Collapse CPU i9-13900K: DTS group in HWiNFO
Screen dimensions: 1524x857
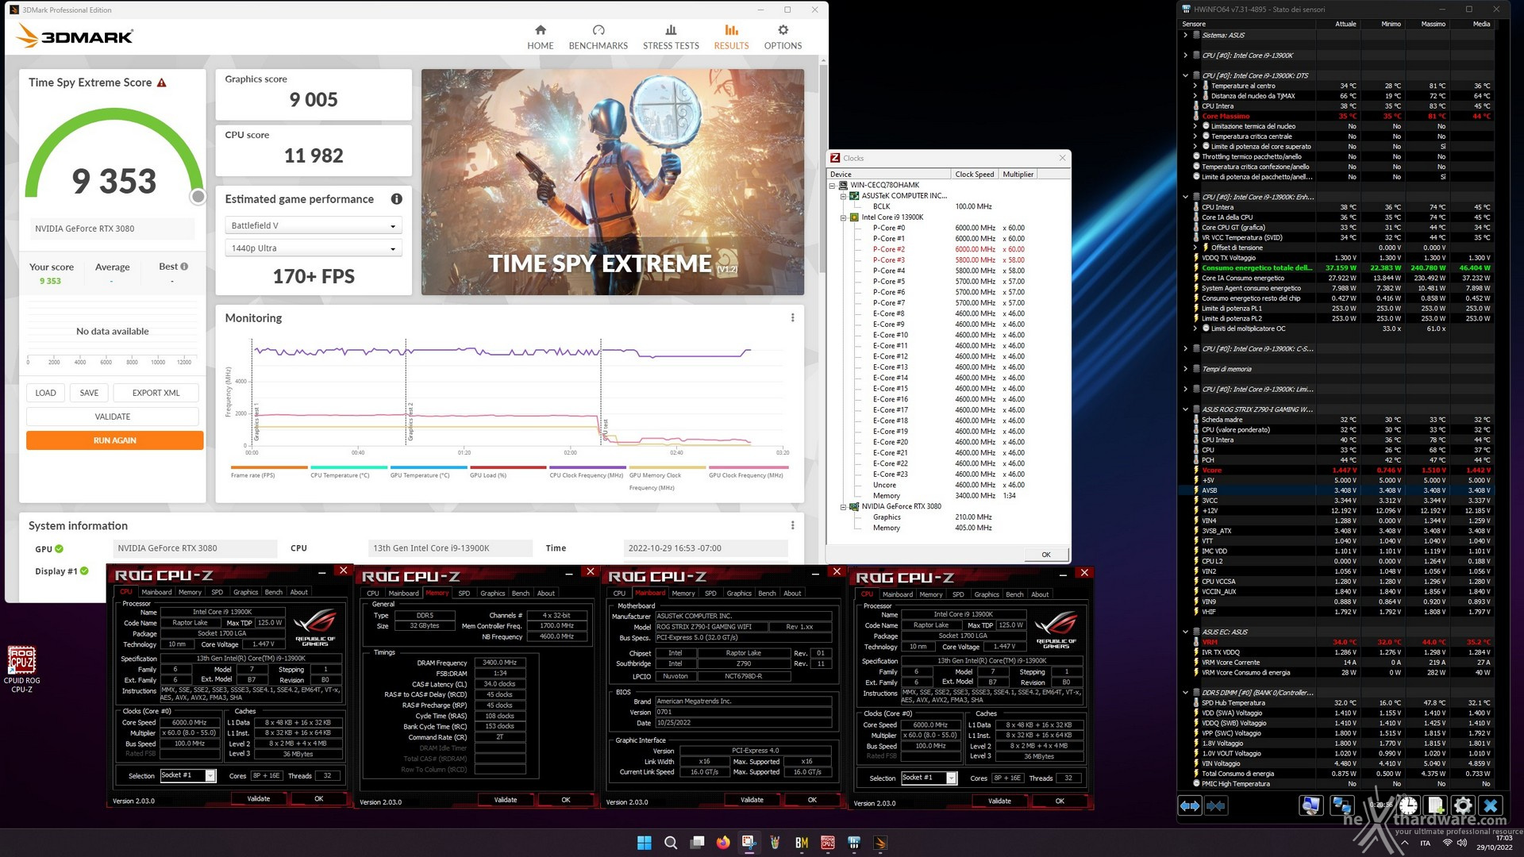coord(1186,75)
